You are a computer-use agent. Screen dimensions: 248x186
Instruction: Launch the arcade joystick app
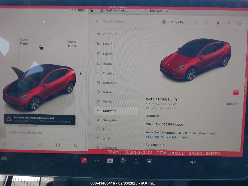coord(136,161)
